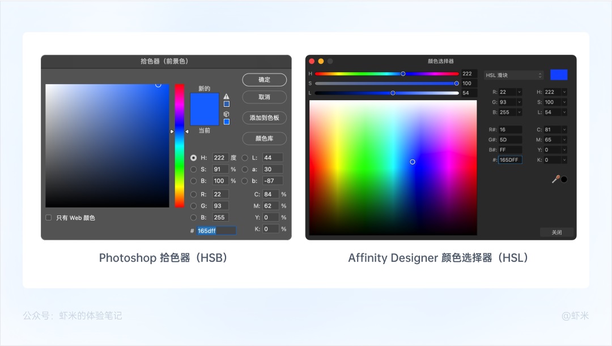Open the R 22 value dropdown arrow
The width and height of the screenshot is (612, 346).
click(519, 92)
